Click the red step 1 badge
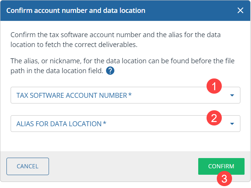 [214, 87]
